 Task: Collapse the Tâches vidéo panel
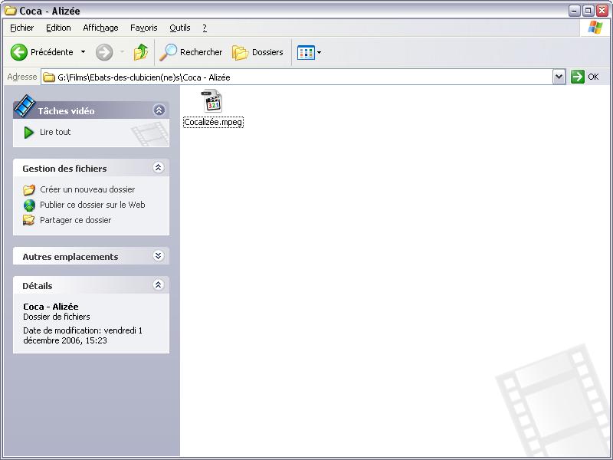pos(159,110)
